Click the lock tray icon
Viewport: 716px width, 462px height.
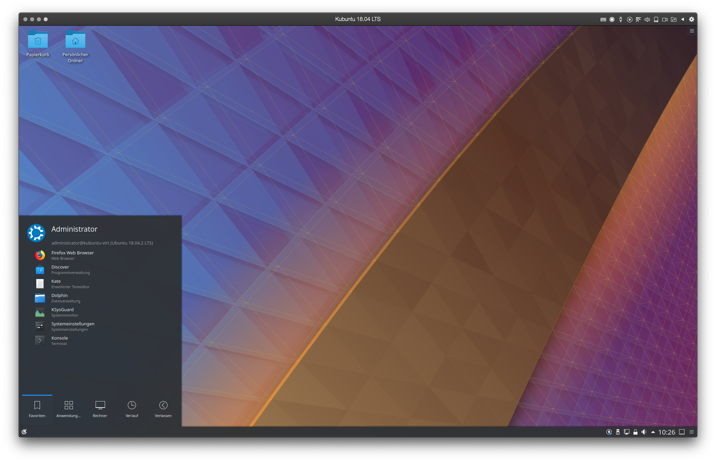click(x=635, y=432)
